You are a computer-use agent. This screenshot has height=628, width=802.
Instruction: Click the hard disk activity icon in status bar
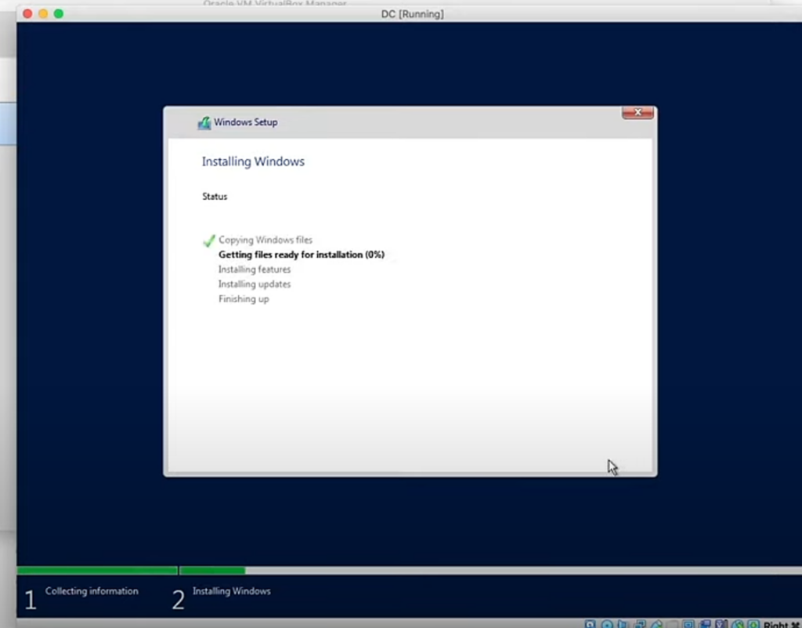[590, 625]
